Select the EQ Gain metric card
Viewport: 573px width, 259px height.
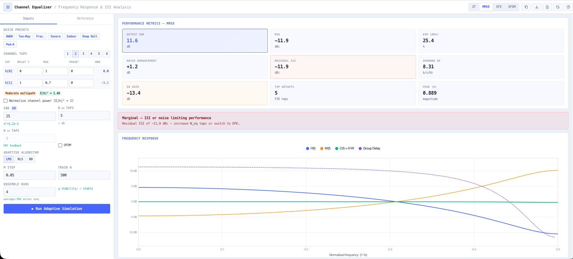(x=195, y=93)
